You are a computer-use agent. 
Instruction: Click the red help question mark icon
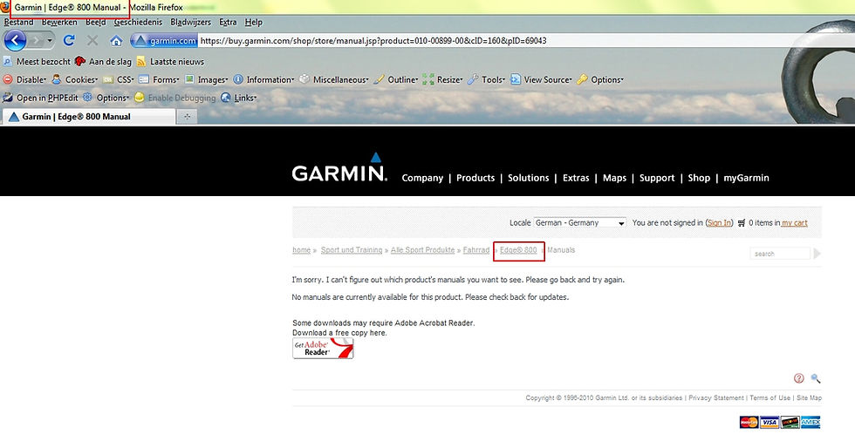click(x=799, y=378)
